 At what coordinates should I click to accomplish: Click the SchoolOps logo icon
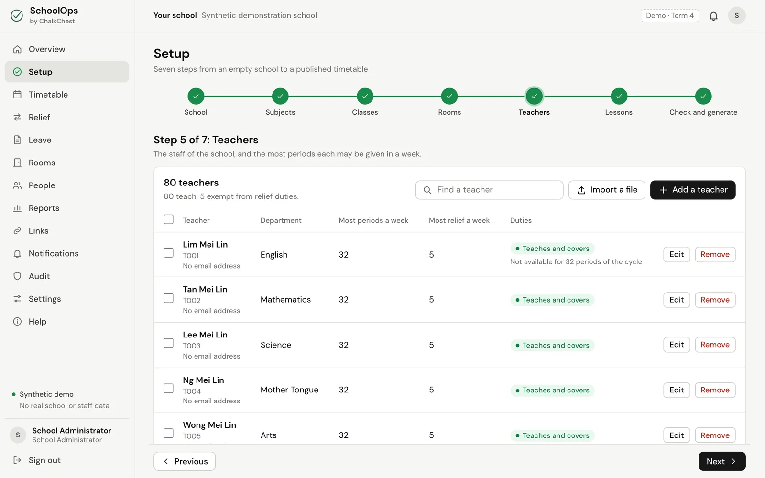tap(17, 16)
